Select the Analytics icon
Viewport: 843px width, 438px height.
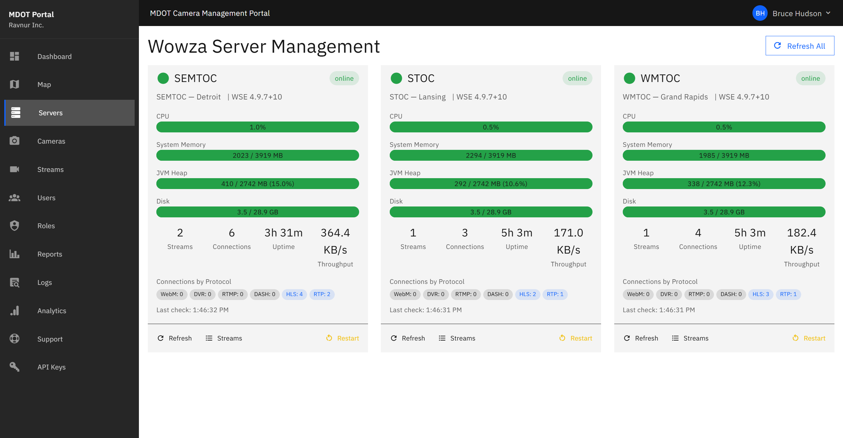(15, 311)
